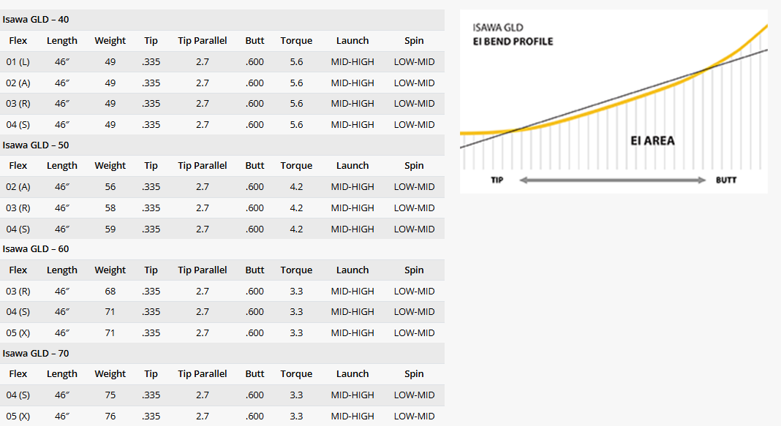Click torque 3.3 in GLD – 60 03 (R) row
The height and width of the screenshot is (426, 781).
[x=296, y=291]
